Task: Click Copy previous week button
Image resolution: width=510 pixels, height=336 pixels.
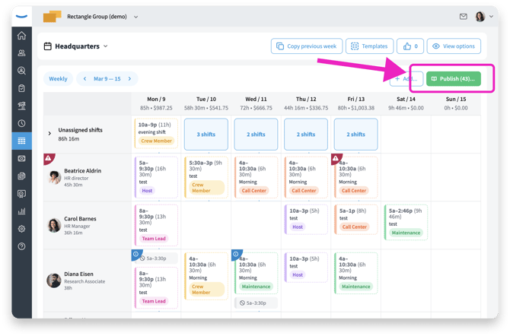Action: 306,46
